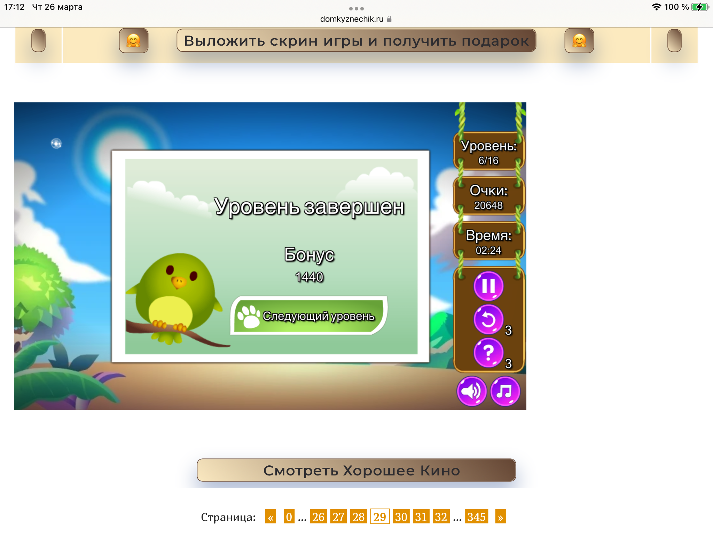Open the three-dot multitasking menu at top
The image size is (713, 535).
(356, 8)
